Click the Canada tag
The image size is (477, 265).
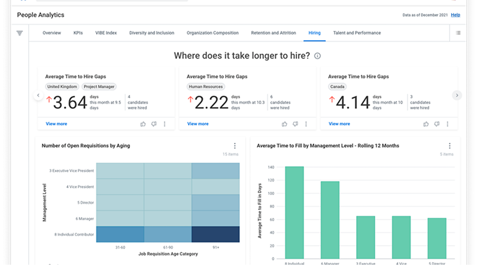337,87
